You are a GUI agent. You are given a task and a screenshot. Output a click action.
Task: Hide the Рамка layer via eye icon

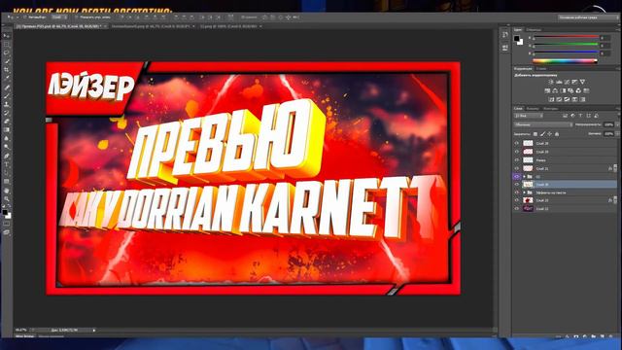(x=516, y=159)
